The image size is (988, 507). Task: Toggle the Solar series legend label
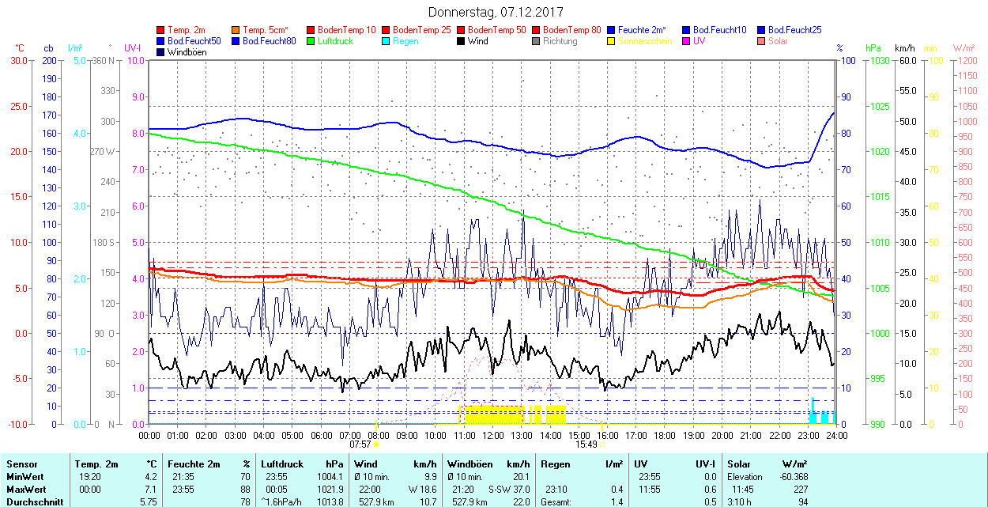pos(778,41)
